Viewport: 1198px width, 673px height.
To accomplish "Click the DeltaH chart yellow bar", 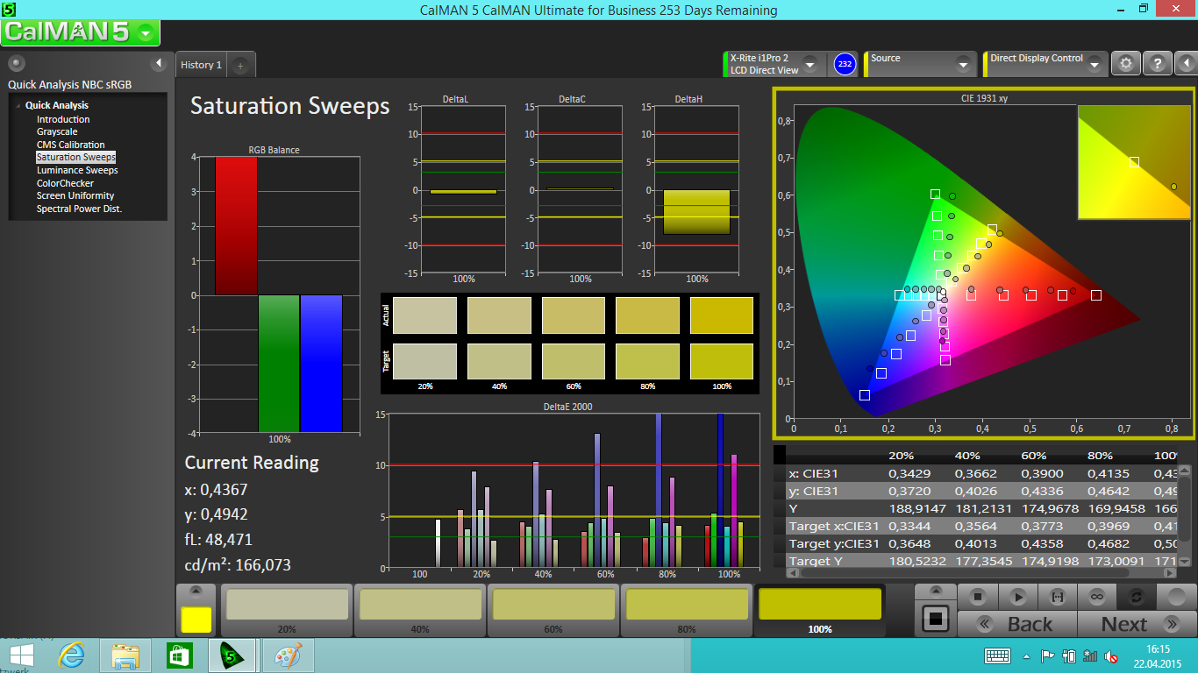I will 696,212.
